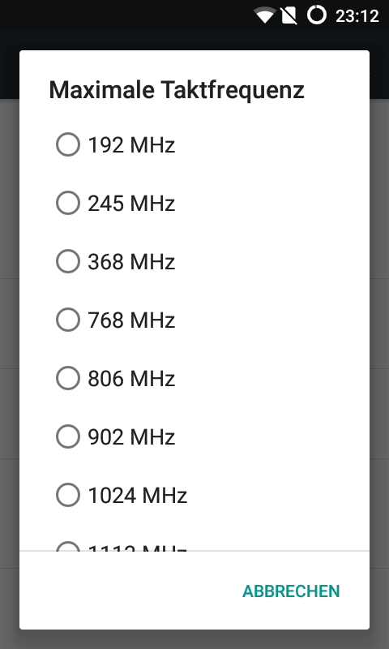
Task: Click the Maximale Taktfrequenz dialog title
Action: tap(177, 90)
